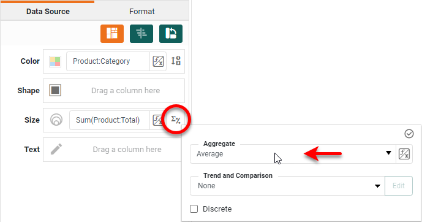422x222 pixels.
Task: Click the Size concentric circles icon
Action: (56, 120)
